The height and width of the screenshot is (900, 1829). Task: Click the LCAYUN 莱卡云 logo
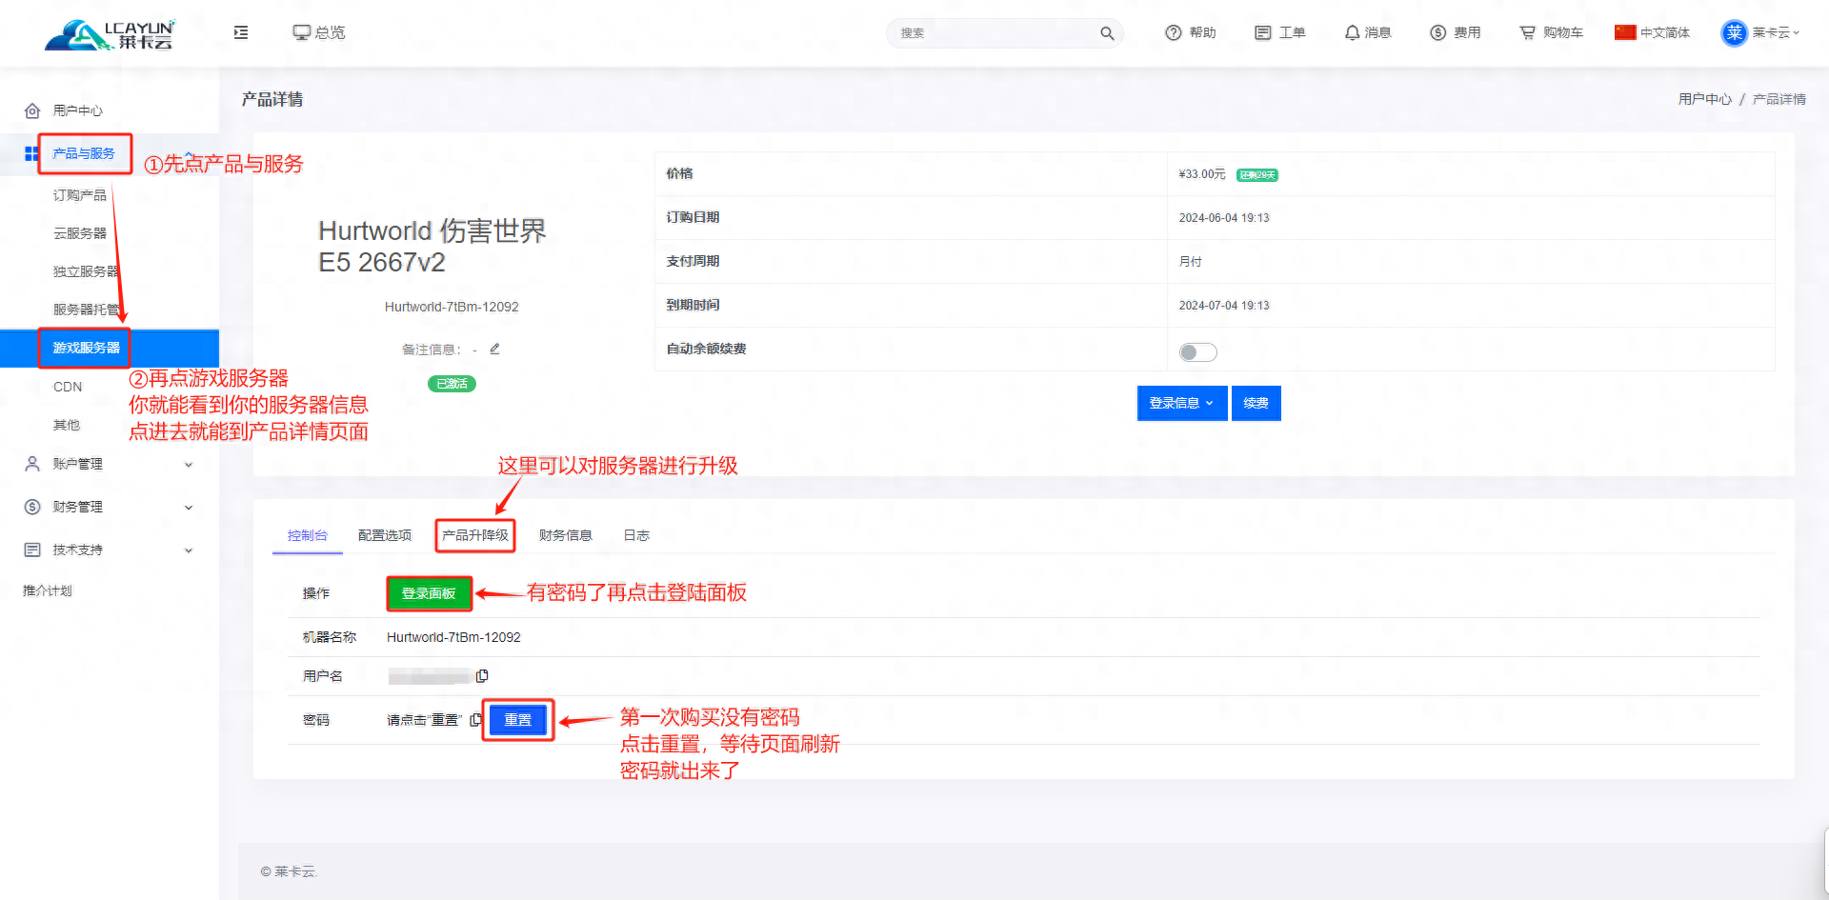coord(110,34)
